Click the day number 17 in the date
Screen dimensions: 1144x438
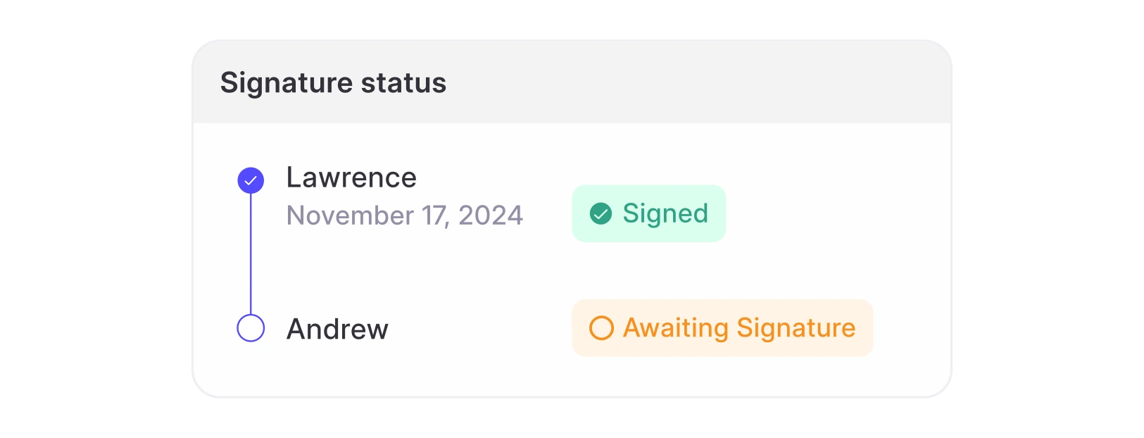(434, 215)
